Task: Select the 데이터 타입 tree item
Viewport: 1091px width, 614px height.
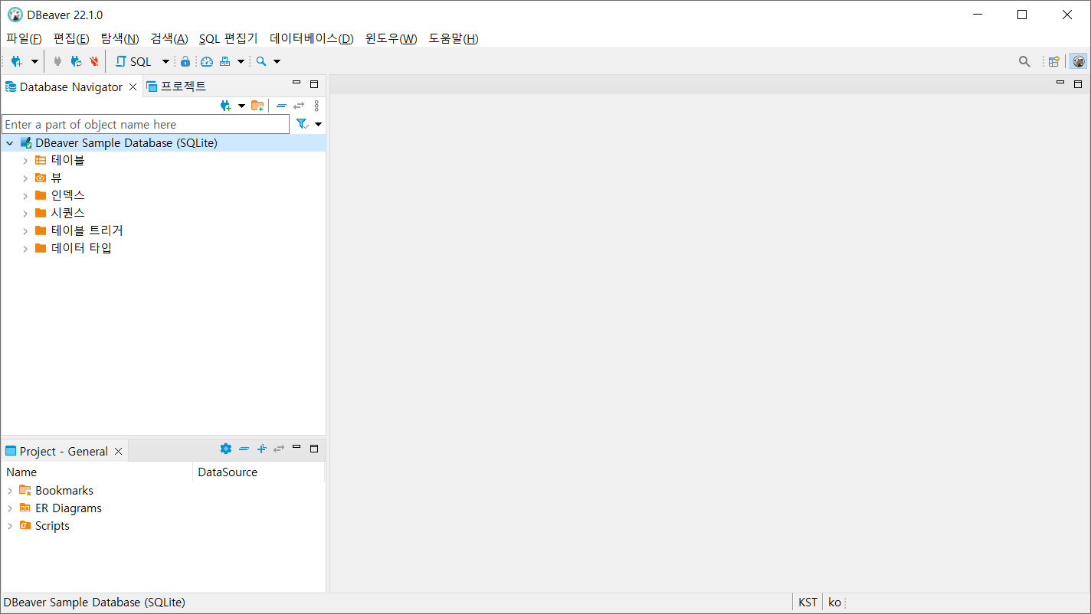Action: (x=81, y=248)
